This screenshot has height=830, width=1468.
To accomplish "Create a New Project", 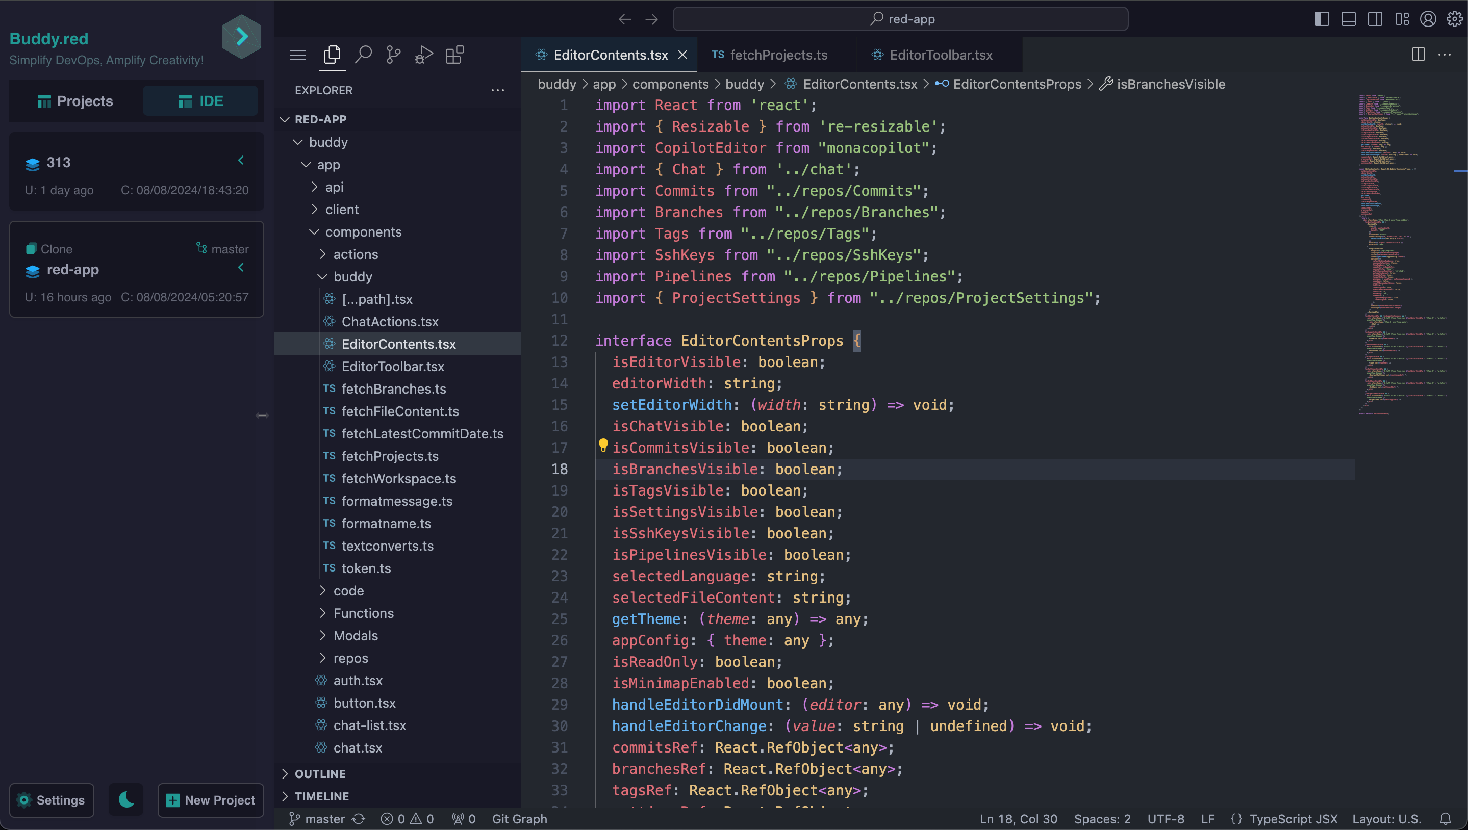I will point(211,800).
